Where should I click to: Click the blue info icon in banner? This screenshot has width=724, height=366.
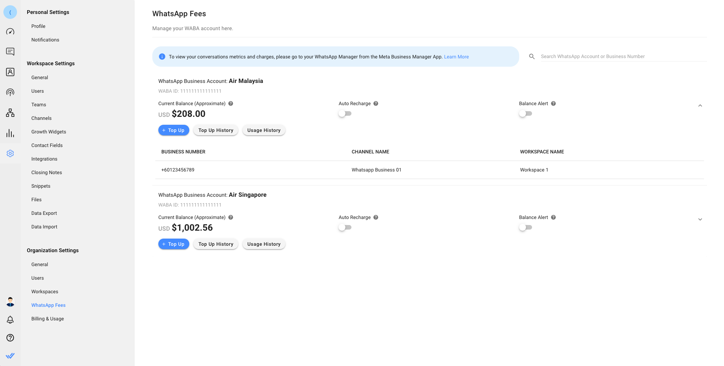[162, 57]
